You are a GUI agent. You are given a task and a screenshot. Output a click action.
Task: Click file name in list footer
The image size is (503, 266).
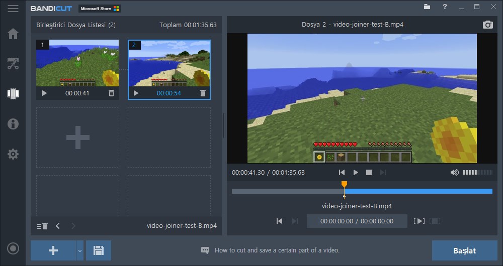(182, 226)
